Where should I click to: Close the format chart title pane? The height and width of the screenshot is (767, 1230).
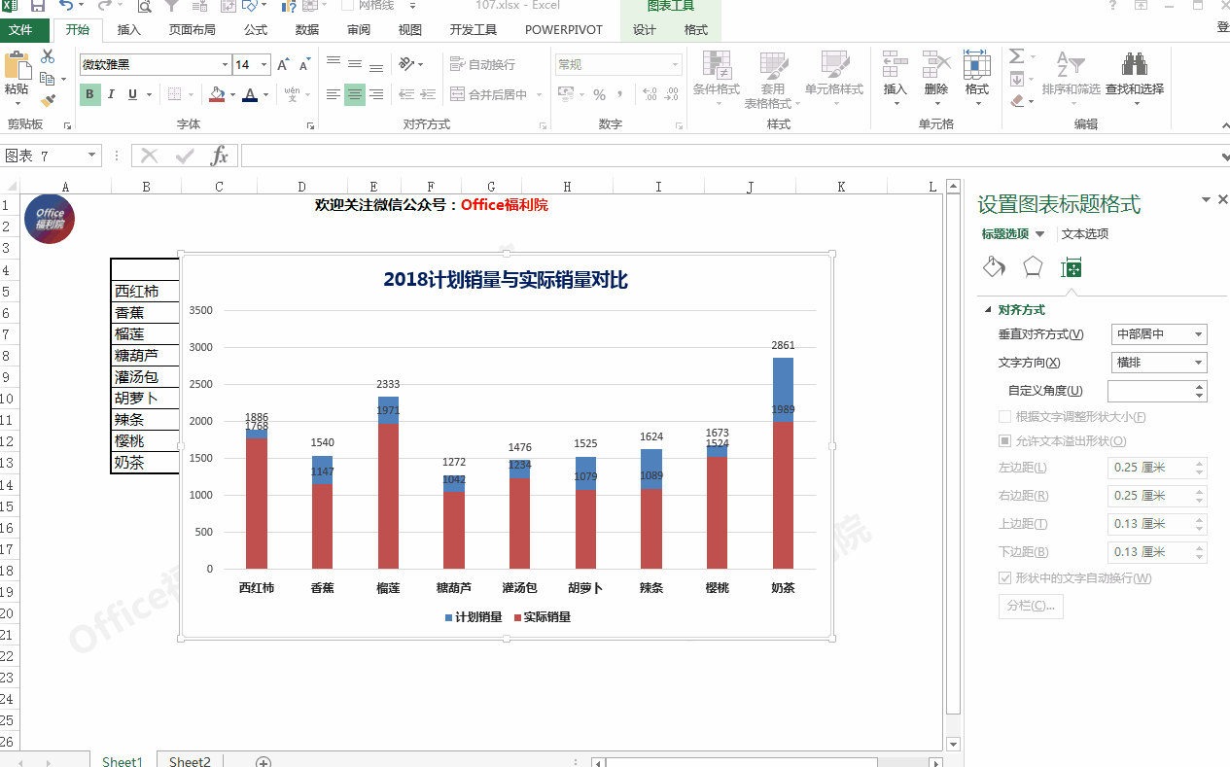pyautogui.click(x=1222, y=199)
